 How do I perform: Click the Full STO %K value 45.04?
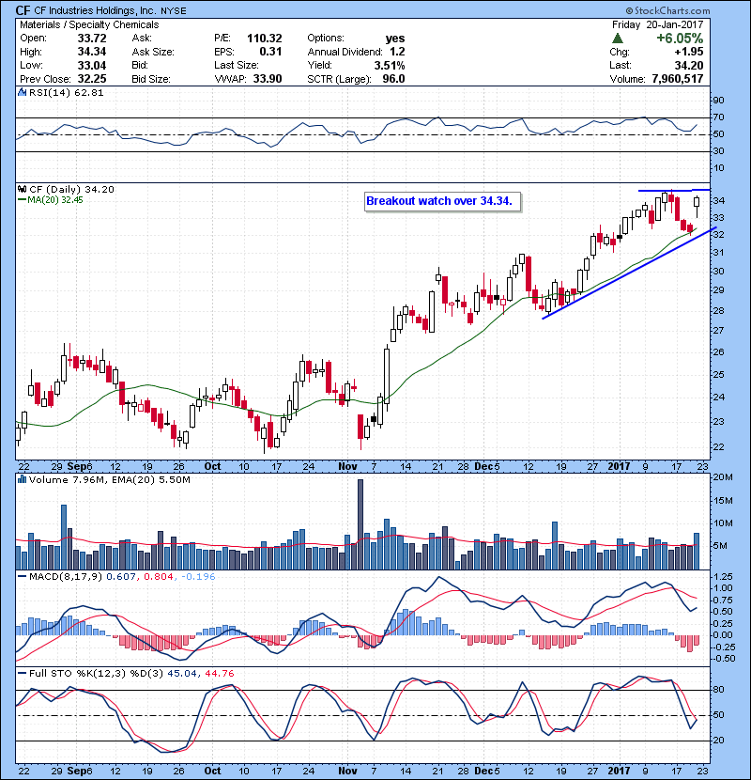coord(181,673)
